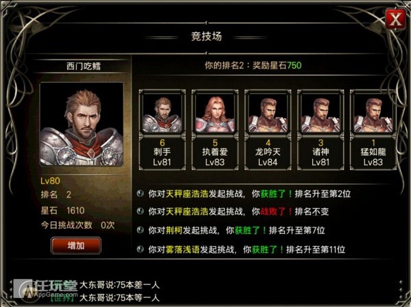Click the 【世界】 chat channel tag
Image resolution: width=411 pixels, height=307 pixels.
tap(62, 298)
